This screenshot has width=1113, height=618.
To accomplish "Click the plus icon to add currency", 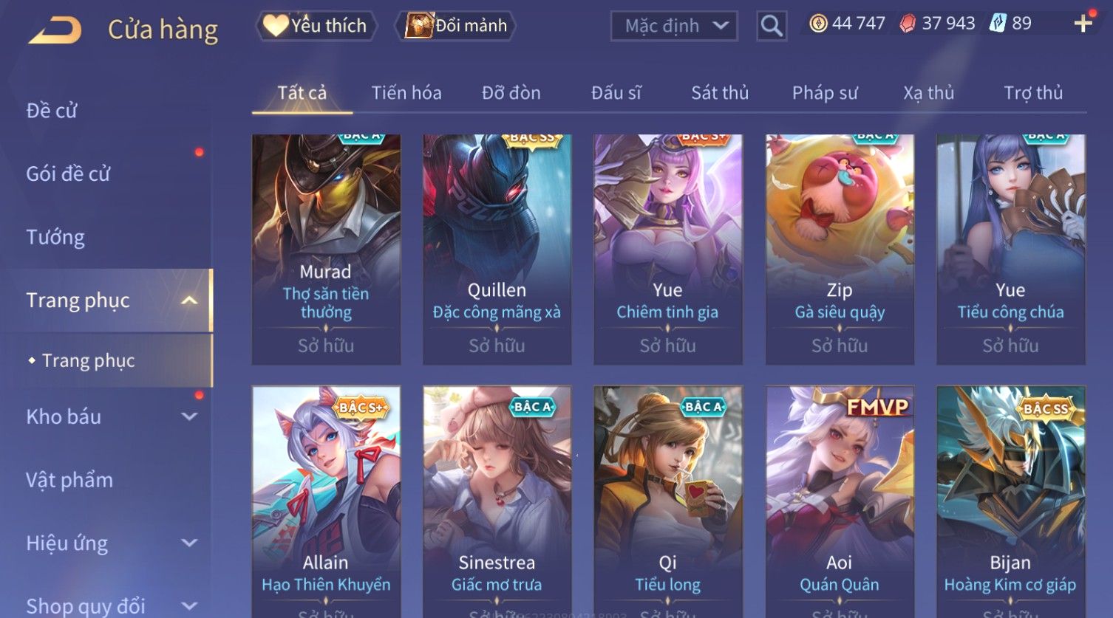I will [1083, 24].
